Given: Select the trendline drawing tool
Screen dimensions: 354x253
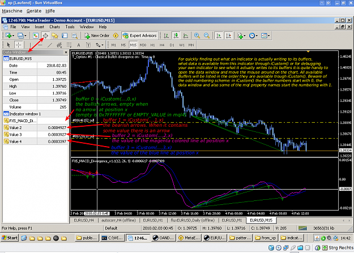Looking at the screenshot, I should point(50,45).
